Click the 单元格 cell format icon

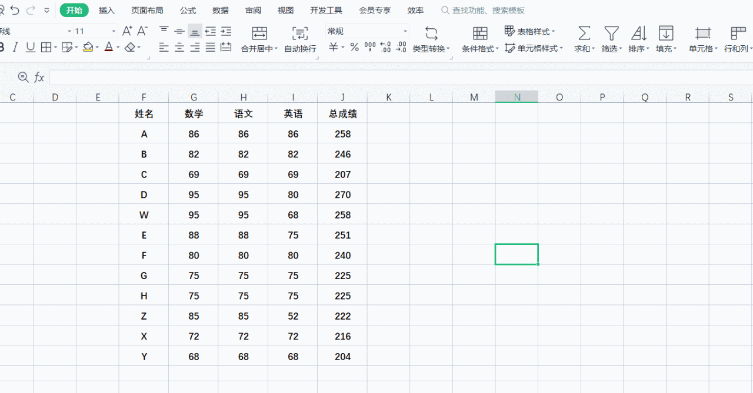[x=702, y=33]
